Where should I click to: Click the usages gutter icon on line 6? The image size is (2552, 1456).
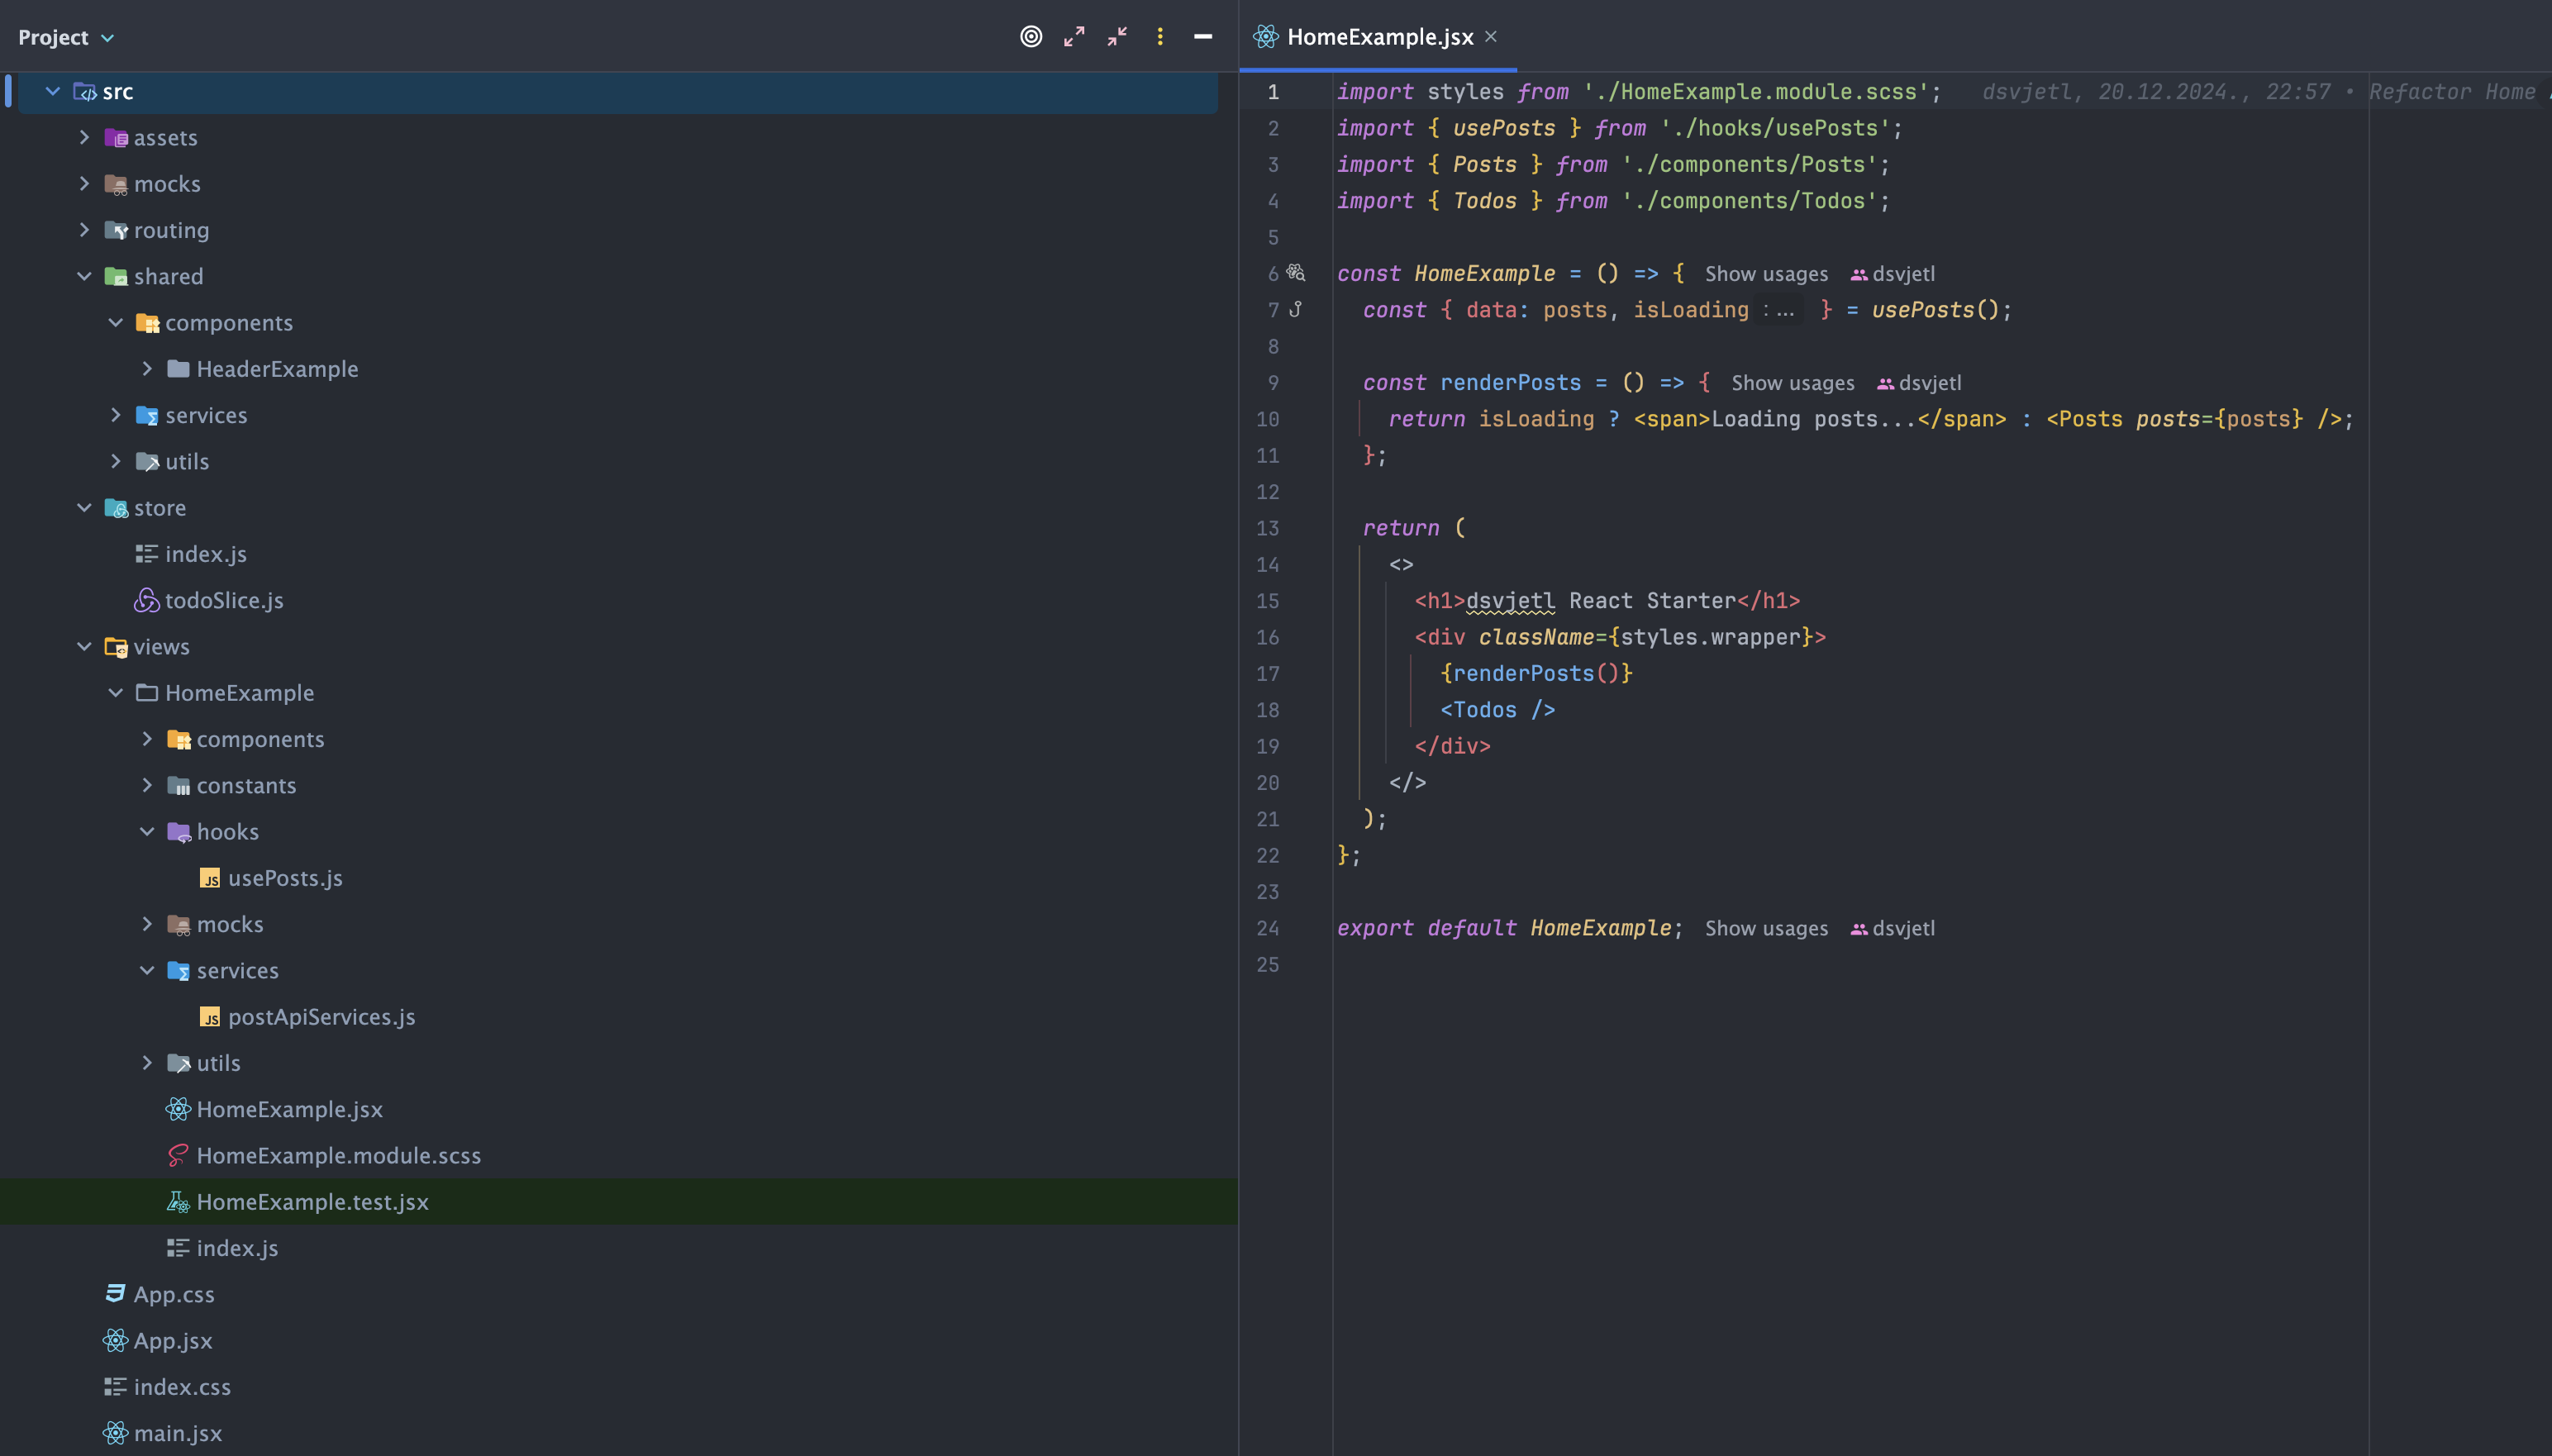click(1296, 272)
